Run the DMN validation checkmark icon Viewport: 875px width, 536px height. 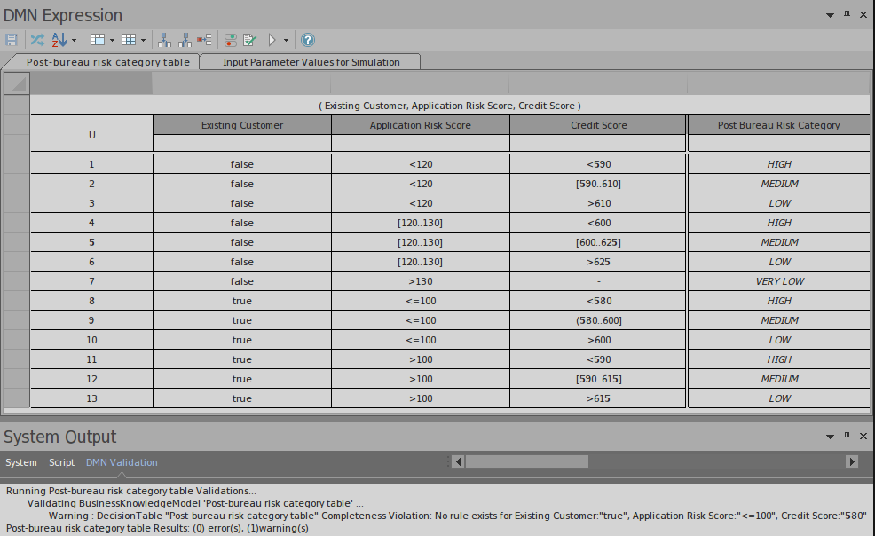coord(249,40)
